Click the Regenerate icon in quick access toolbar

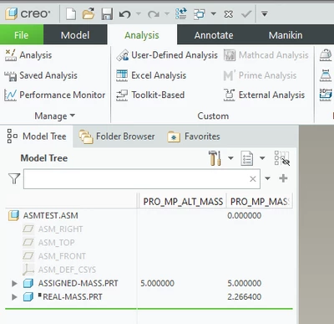[x=181, y=13]
